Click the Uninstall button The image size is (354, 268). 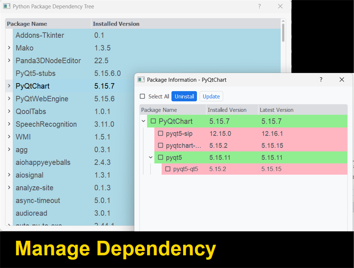tap(184, 96)
